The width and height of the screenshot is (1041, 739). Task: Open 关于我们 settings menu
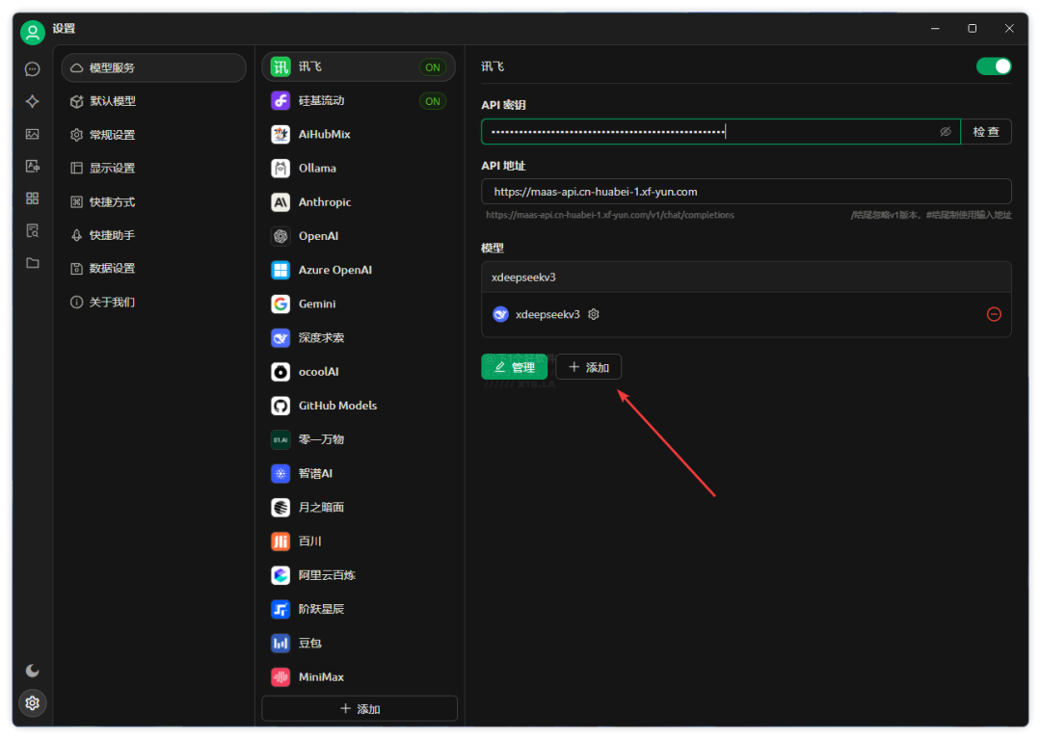coord(154,302)
